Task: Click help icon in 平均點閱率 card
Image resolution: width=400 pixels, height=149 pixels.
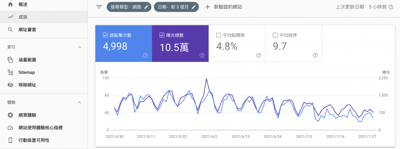Action: (x=259, y=55)
